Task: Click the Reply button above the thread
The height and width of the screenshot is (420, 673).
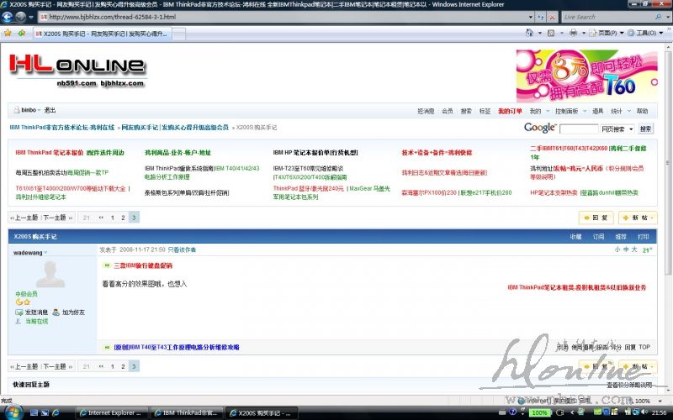Action: click(x=596, y=218)
